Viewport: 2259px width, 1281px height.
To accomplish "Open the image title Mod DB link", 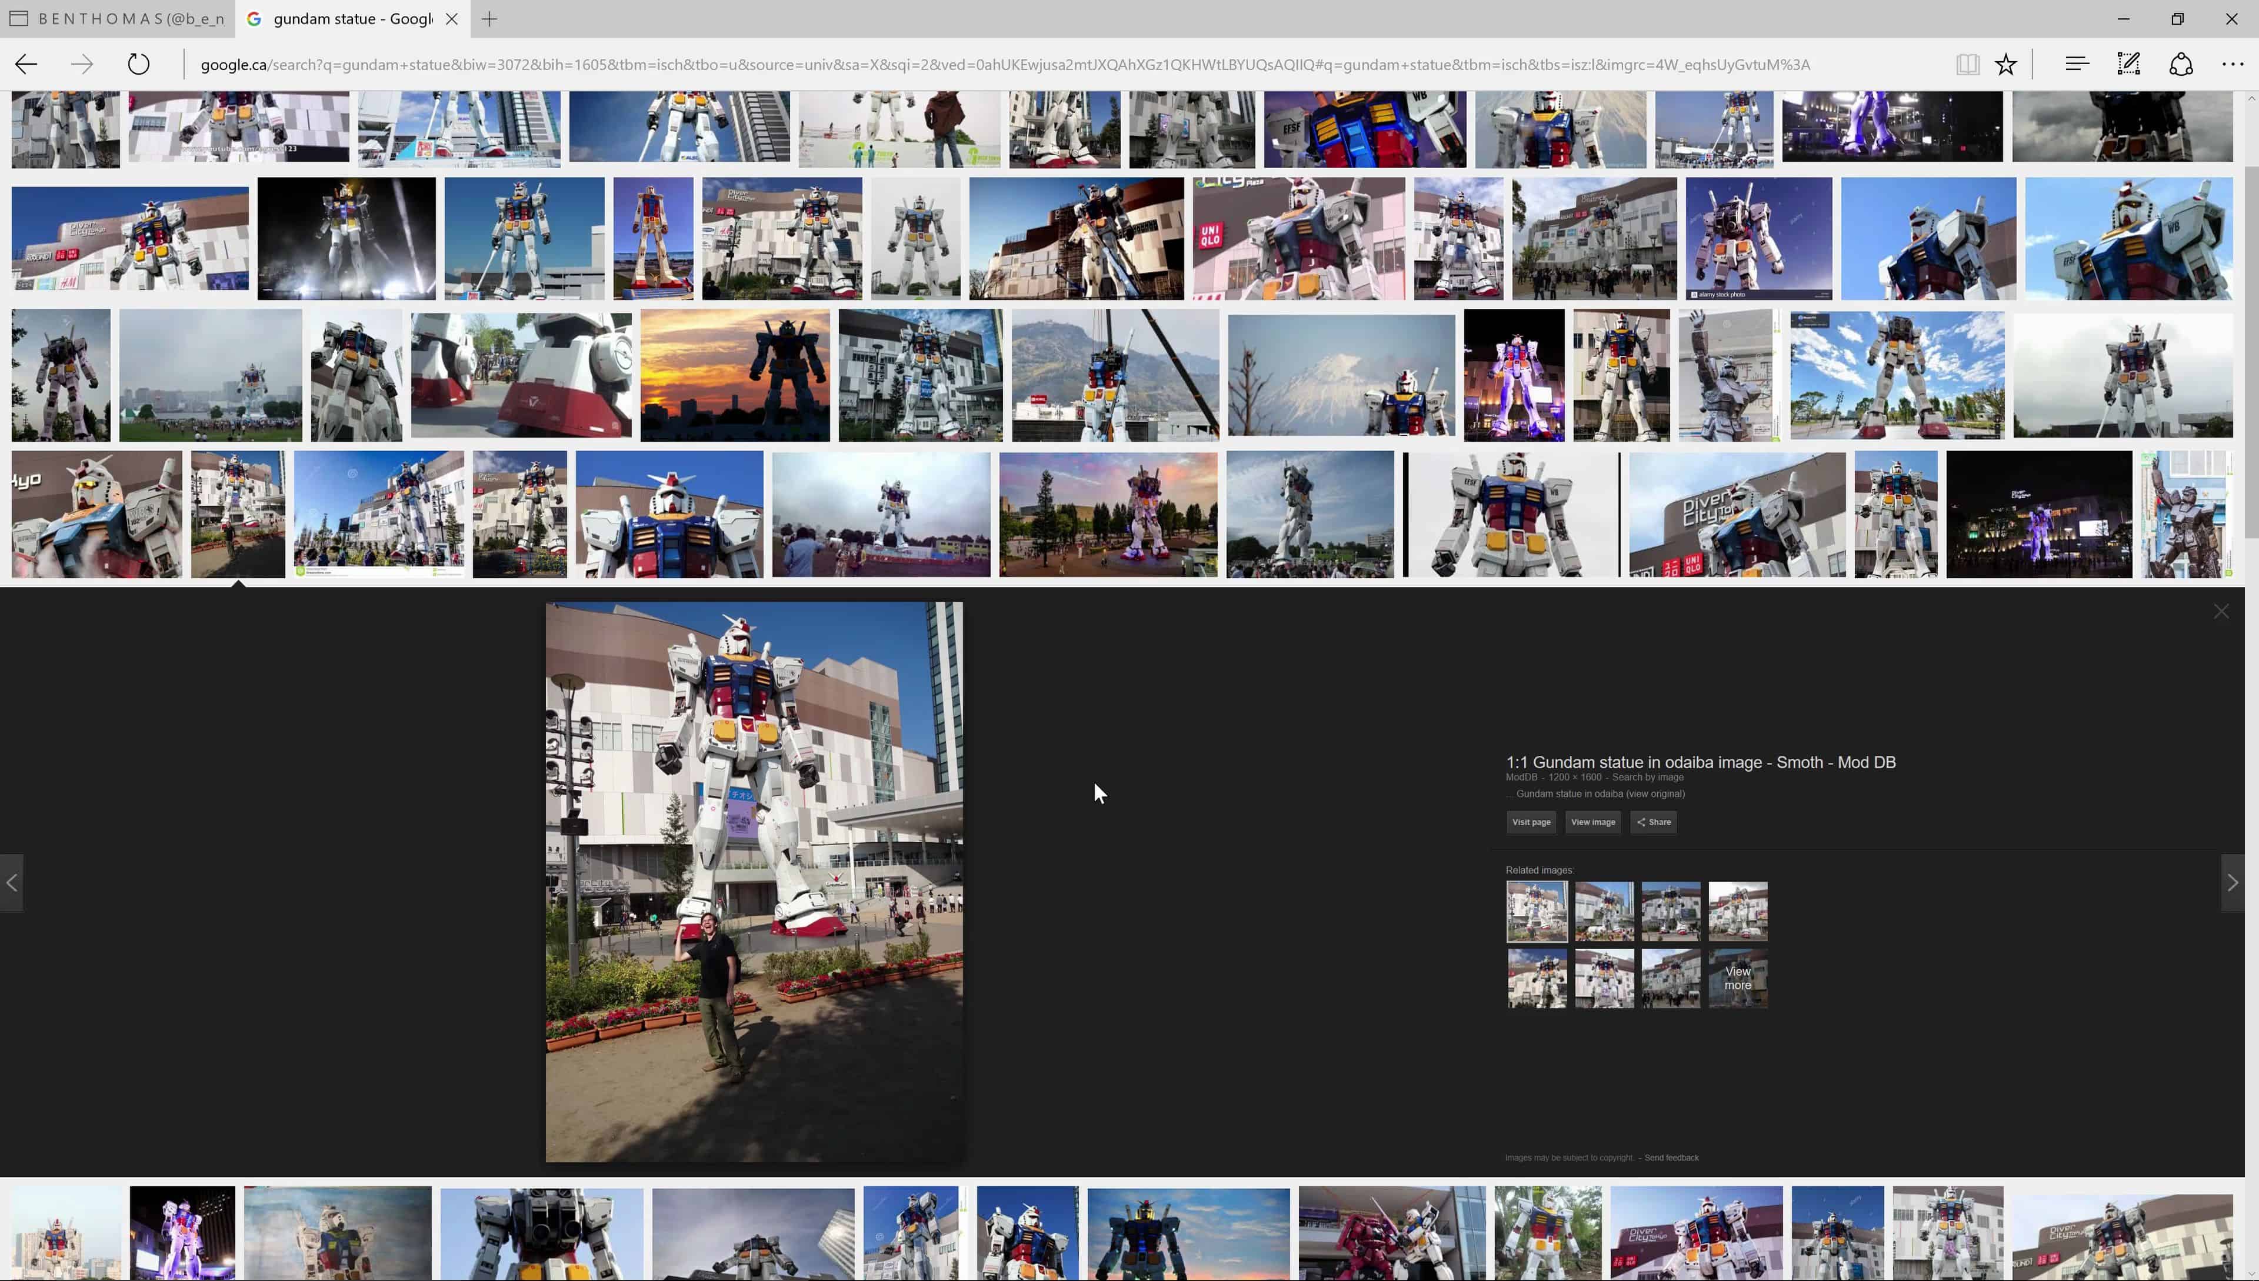I will pyautogui.click(x=1700, y=762).
